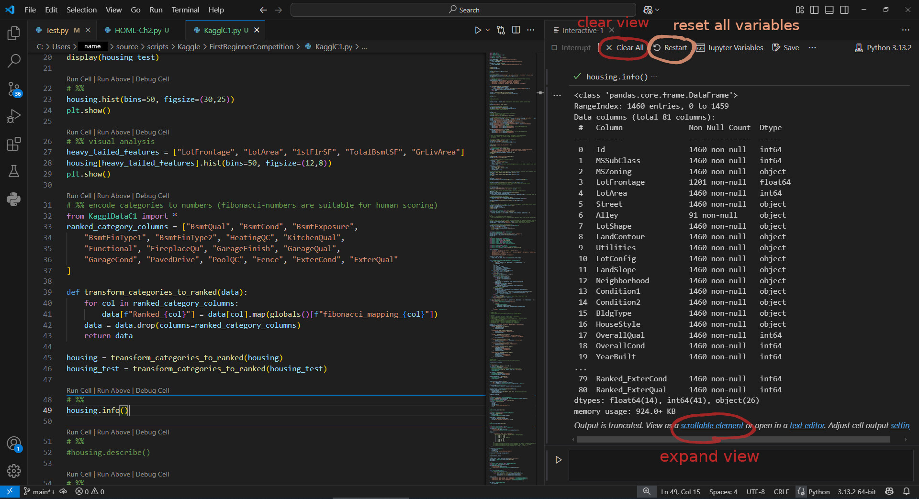Click Debug Cell above line 22
The image size is (919, 499).
click(x=152, y=79)
